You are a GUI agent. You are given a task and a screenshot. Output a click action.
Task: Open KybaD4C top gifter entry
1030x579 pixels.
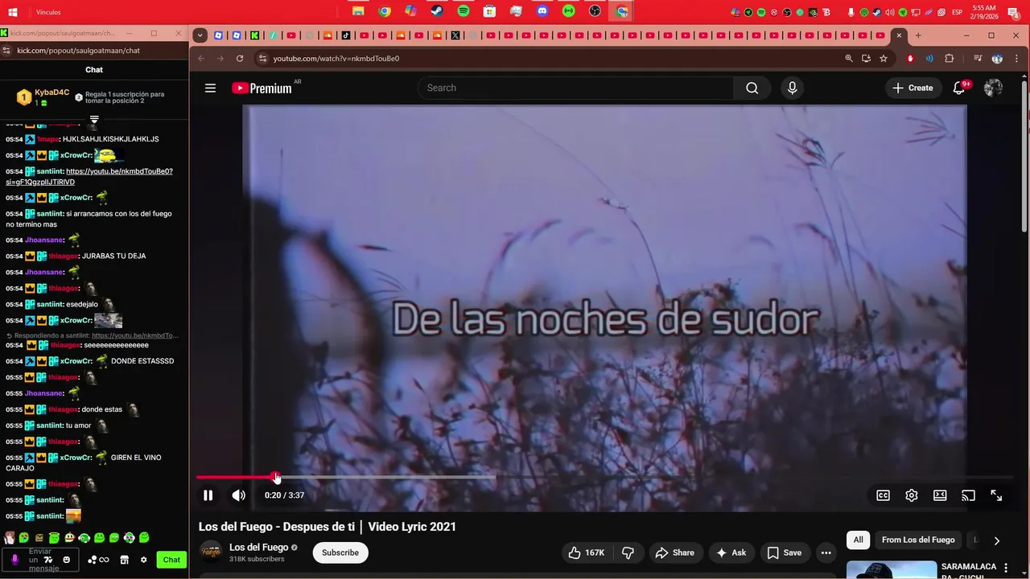[x=42, y=97]
